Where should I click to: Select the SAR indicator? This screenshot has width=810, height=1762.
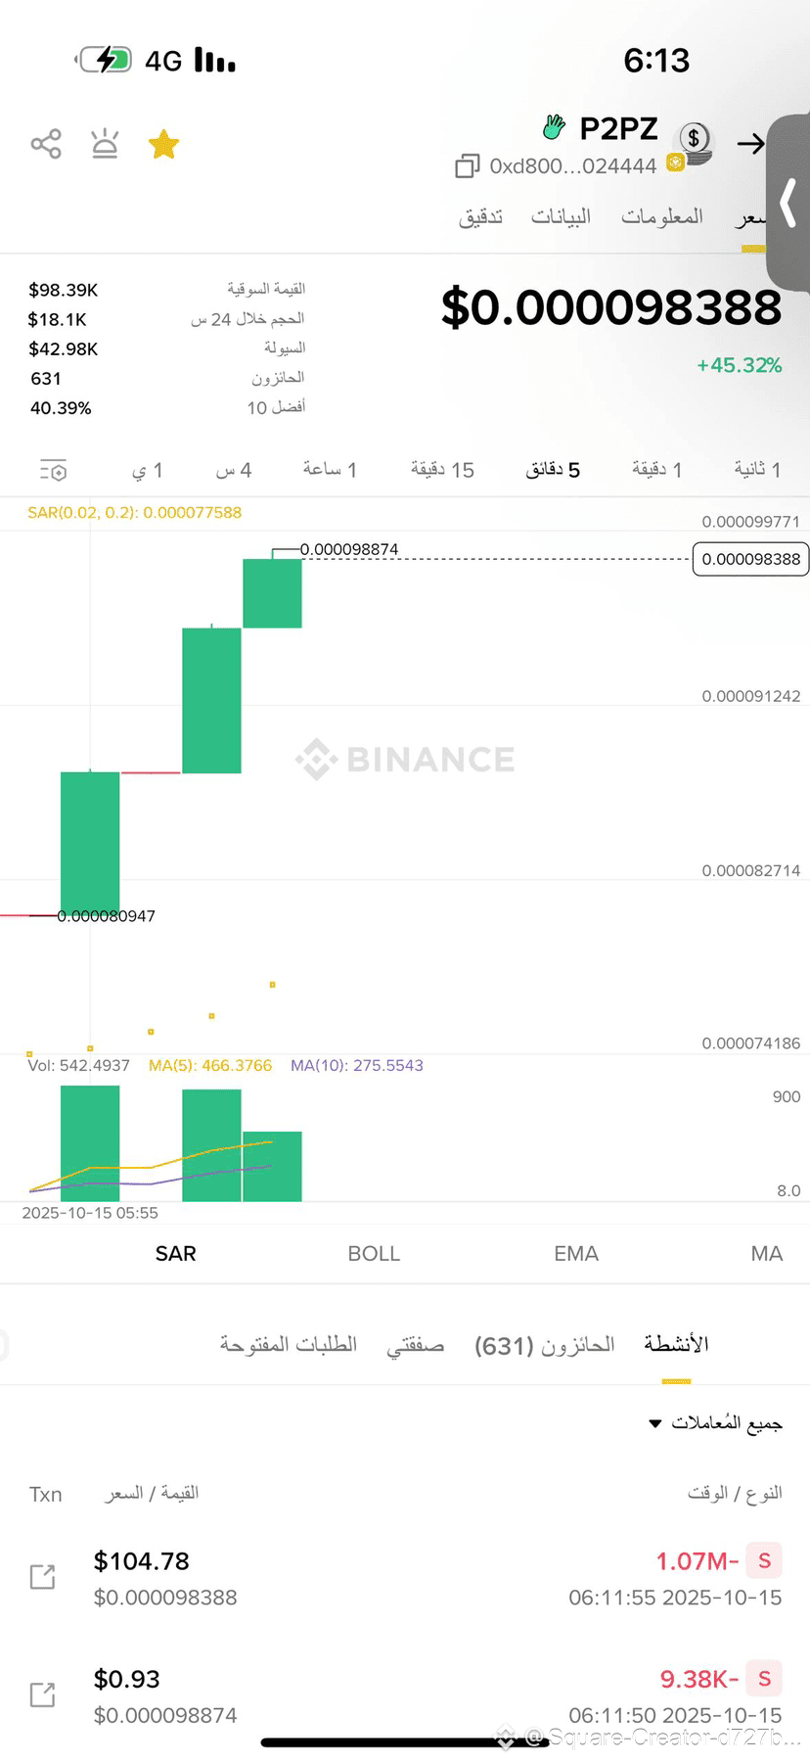click(x=176, y=1253)
